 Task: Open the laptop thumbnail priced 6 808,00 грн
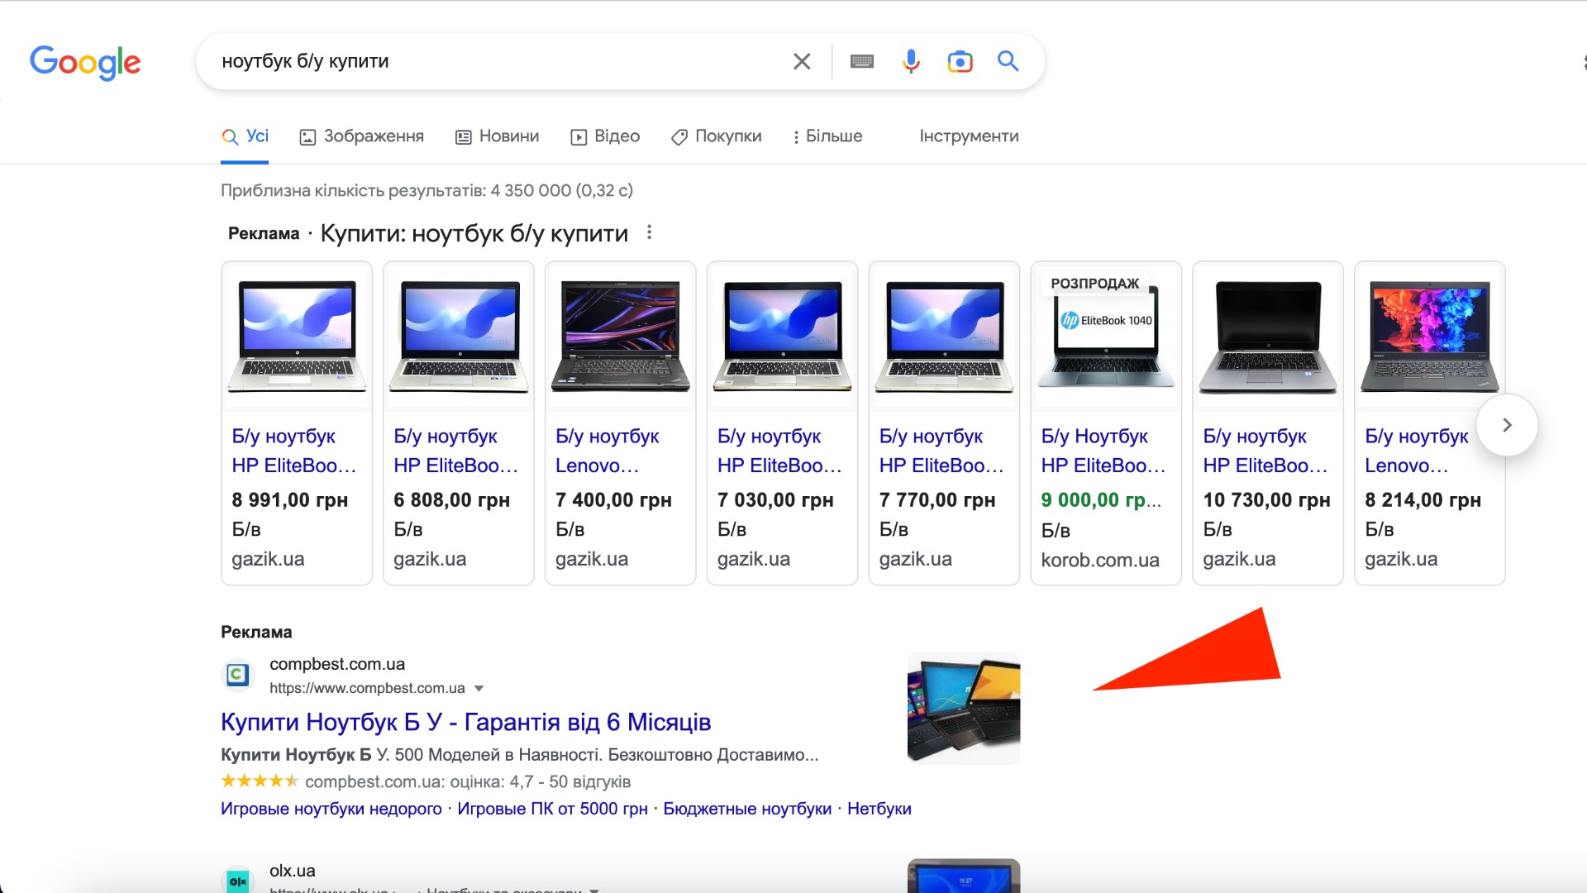pos(459,337)
